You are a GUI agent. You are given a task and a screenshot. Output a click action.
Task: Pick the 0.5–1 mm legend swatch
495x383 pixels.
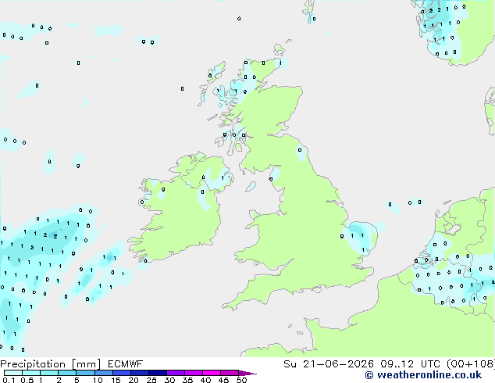click(31, 373)
